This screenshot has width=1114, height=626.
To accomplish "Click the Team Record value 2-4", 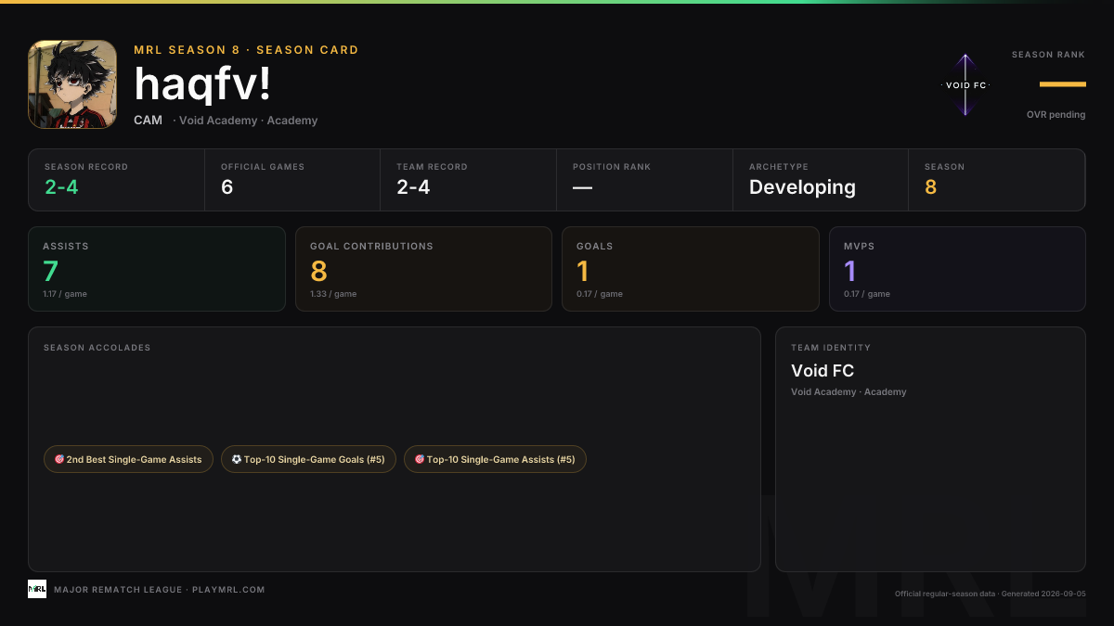I will (x=415, y=187).
